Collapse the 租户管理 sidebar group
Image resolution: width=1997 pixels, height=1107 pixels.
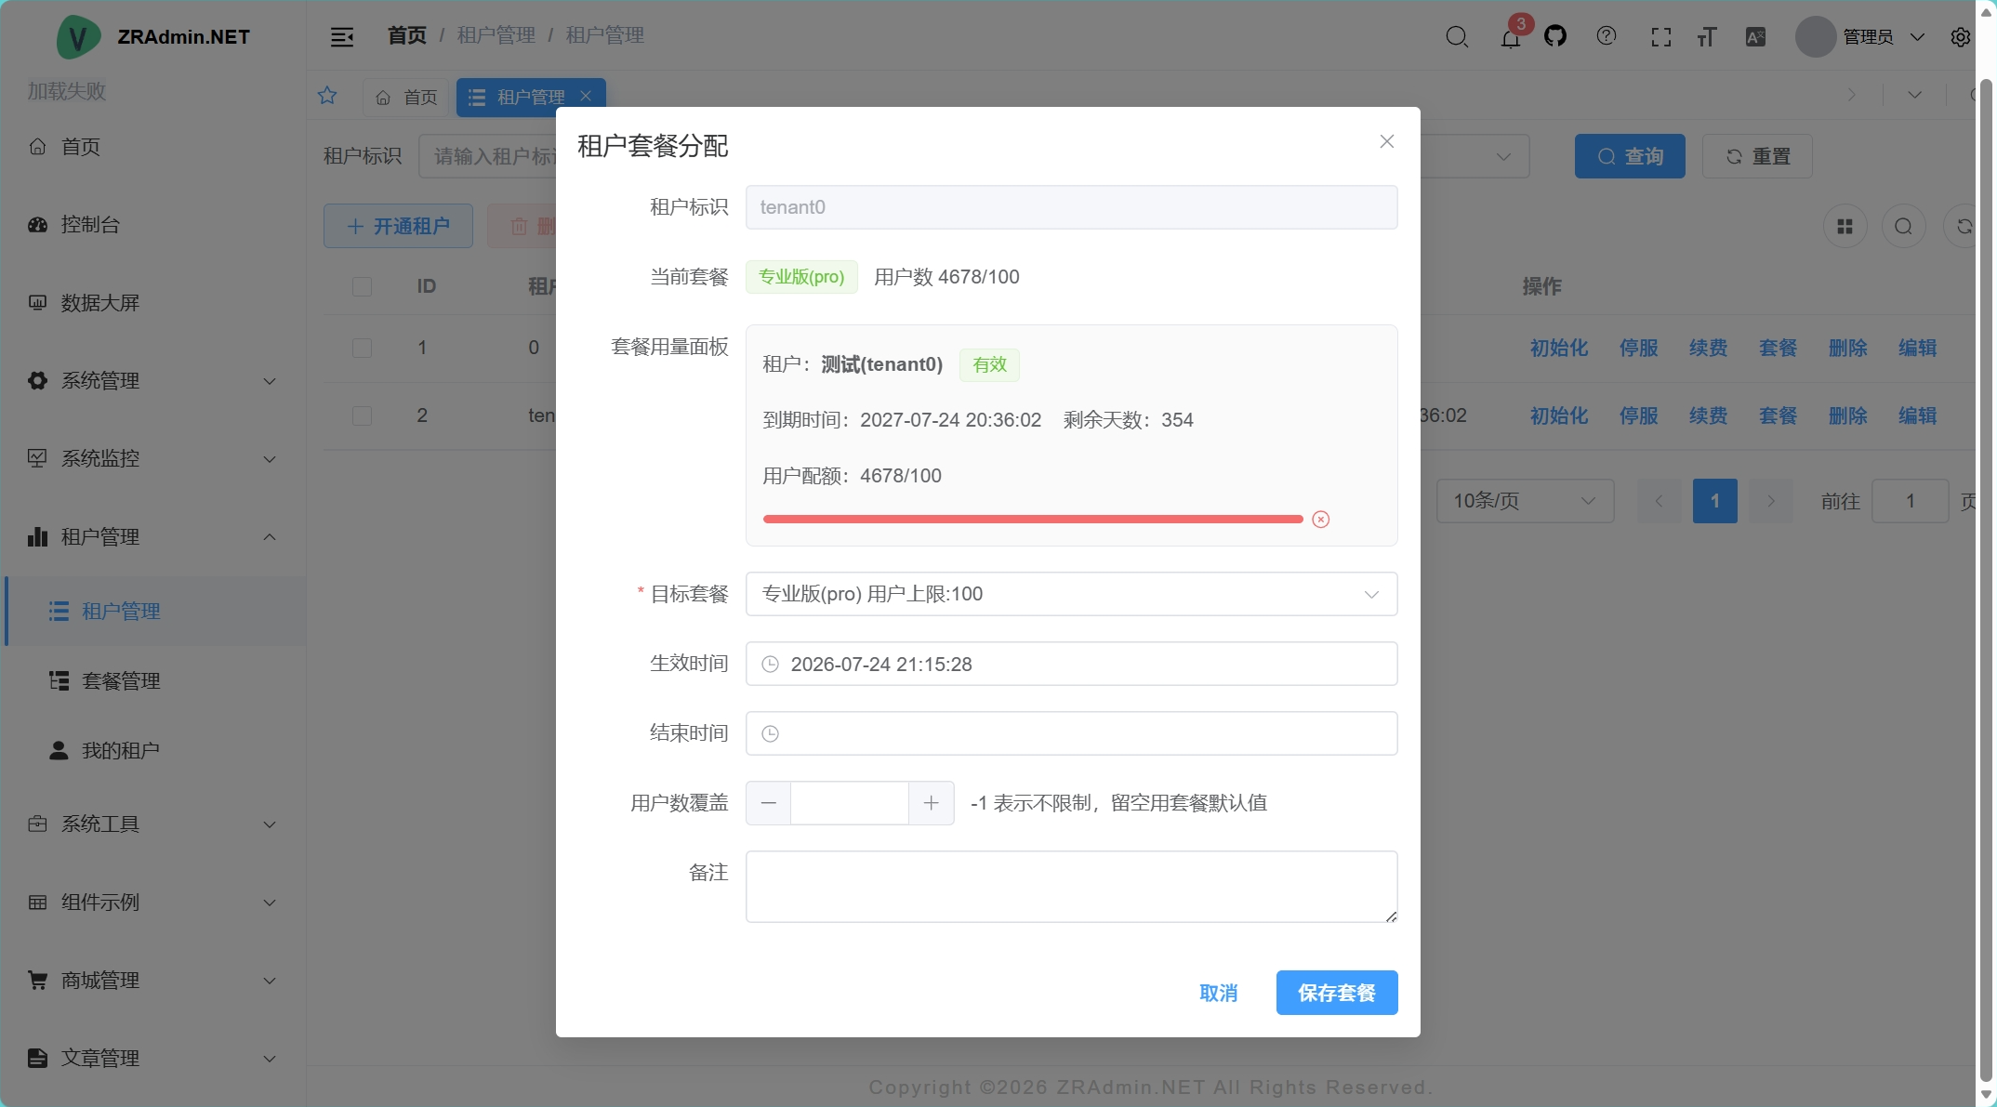(x=153, y=537)
